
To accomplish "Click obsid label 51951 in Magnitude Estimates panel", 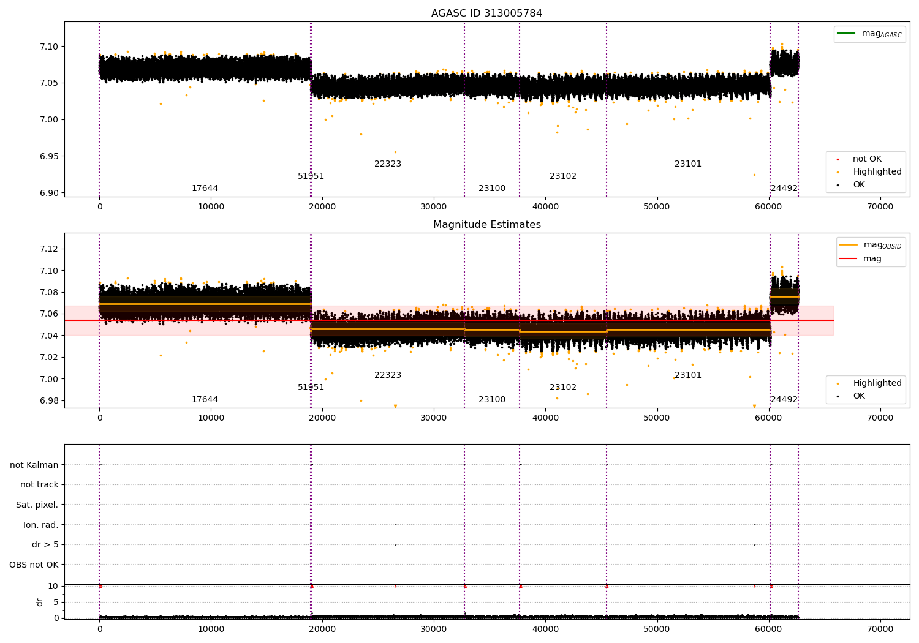I will pos(311,388).
